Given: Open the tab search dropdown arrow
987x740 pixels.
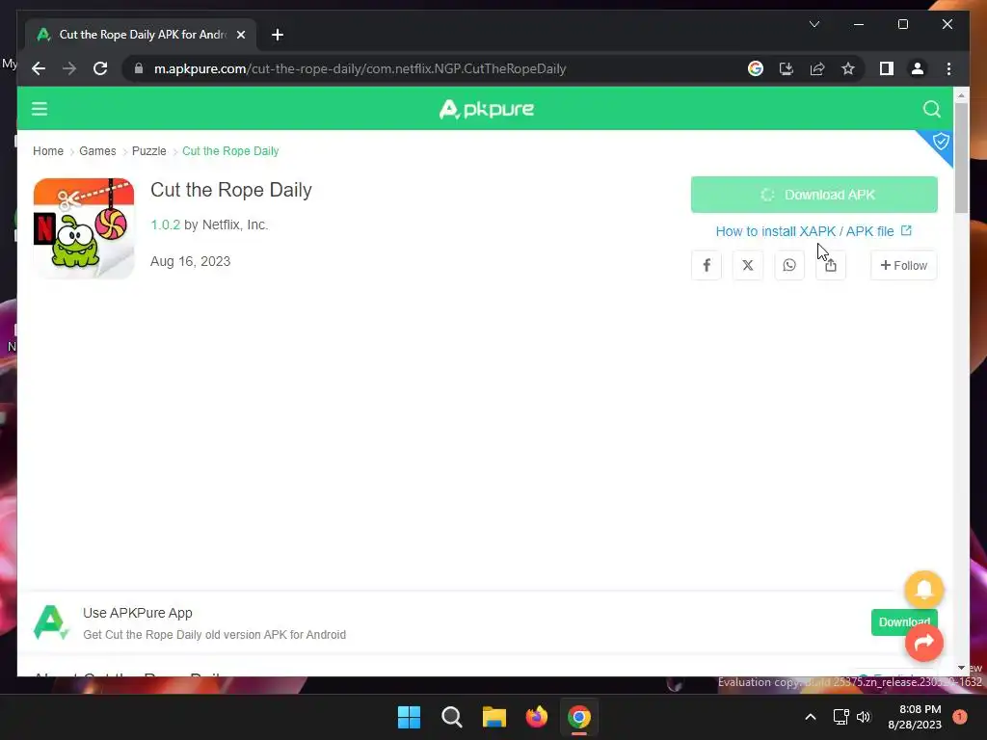Looking at the screenshot, I should click(x=814, y=24).
